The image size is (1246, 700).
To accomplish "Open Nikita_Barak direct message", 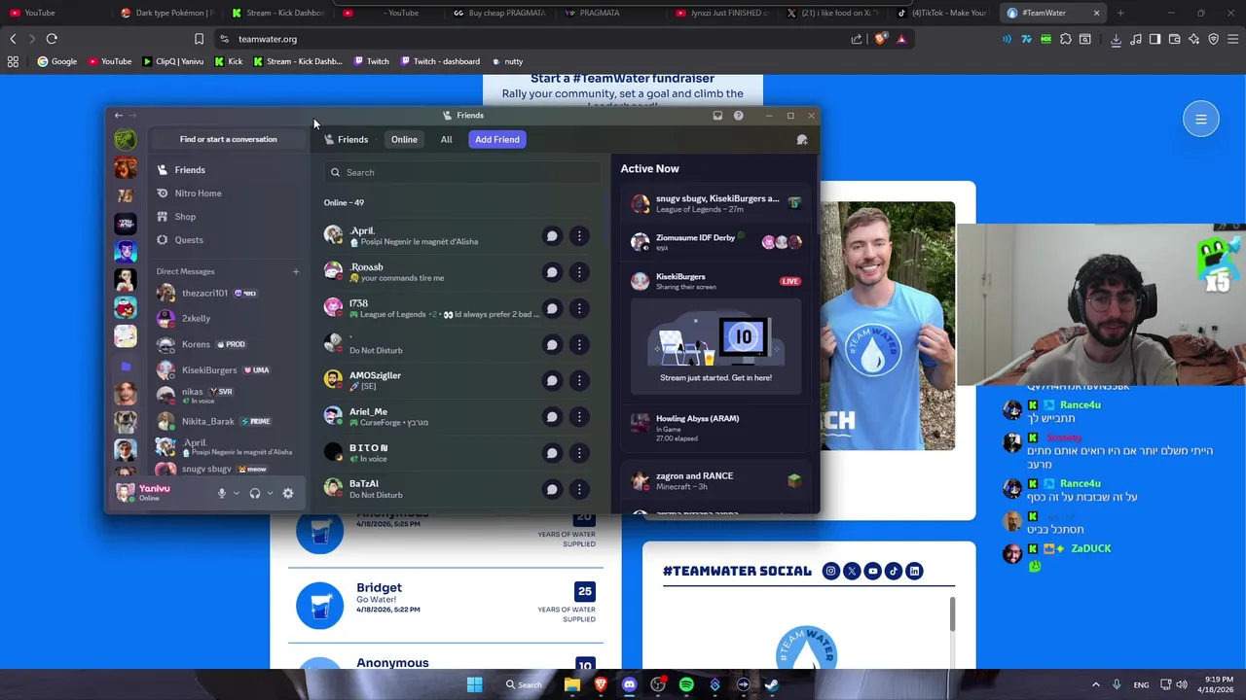I will (x=228, y=422).
